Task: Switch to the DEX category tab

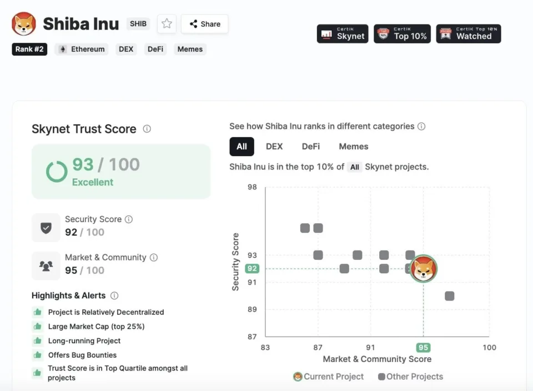Action: point(274,147)
